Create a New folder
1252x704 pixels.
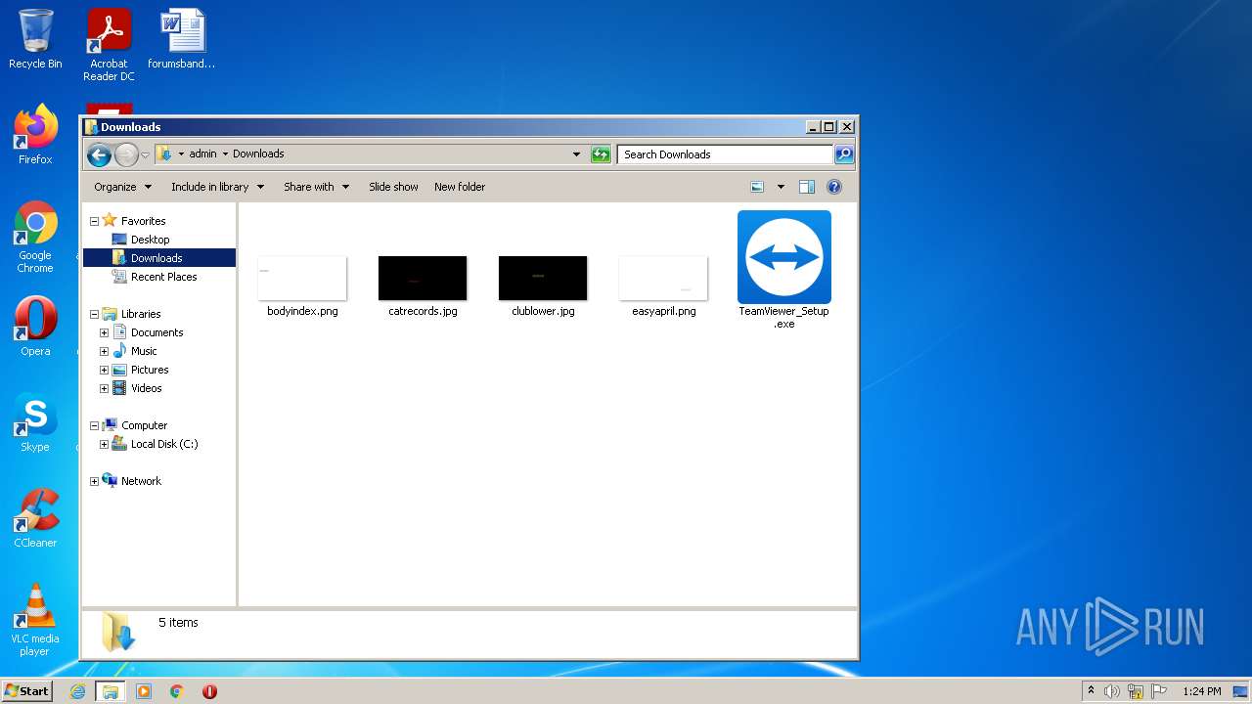pyautogui.click(x=460, y=187)
